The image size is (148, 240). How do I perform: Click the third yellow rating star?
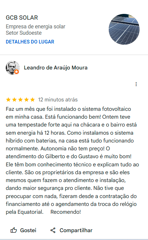[x=20, y=100]
